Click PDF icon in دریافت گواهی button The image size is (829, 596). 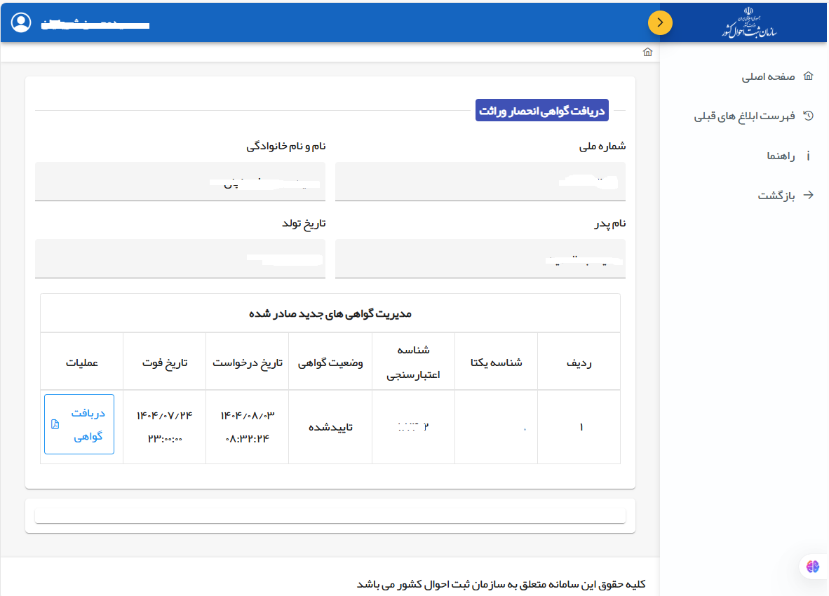[x=55, y=424]
